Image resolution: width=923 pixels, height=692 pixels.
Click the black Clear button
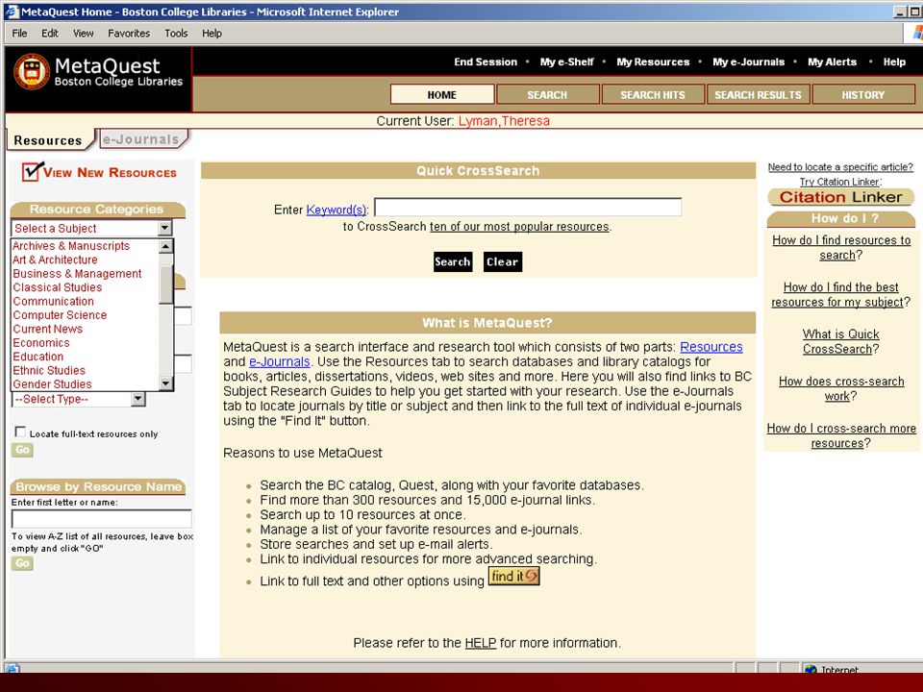502,261
